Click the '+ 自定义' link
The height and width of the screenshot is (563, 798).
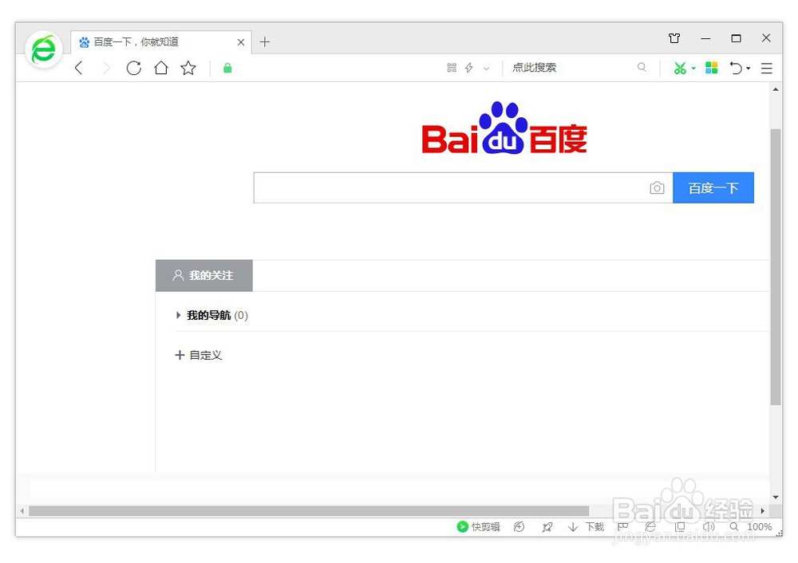[199, 355]
